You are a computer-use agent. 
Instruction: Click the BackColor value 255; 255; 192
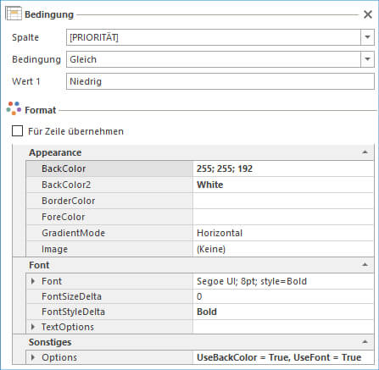225,168
